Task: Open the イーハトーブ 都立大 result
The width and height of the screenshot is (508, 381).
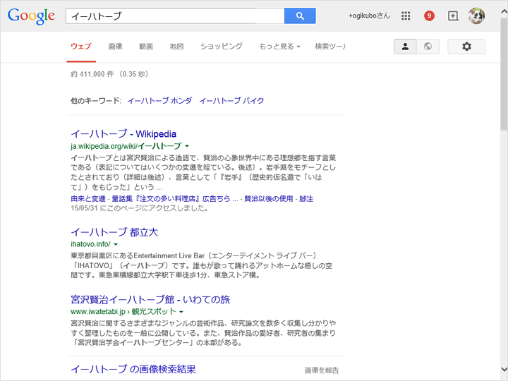Action: [114, 232]
